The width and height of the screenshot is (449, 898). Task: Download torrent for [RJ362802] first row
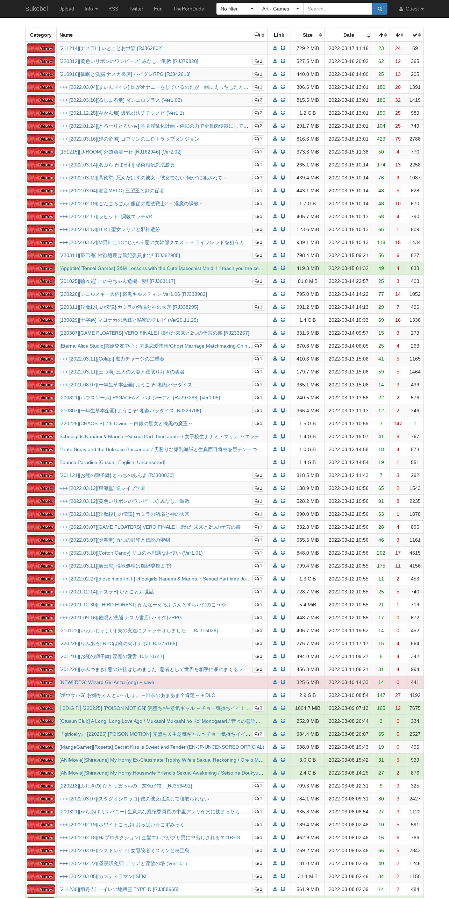(275, 48)
